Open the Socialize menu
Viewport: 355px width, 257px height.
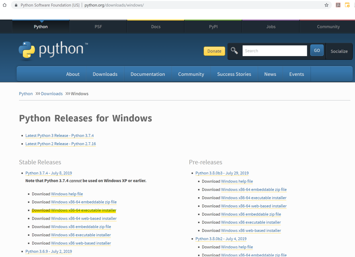click(x=339, y=51)
